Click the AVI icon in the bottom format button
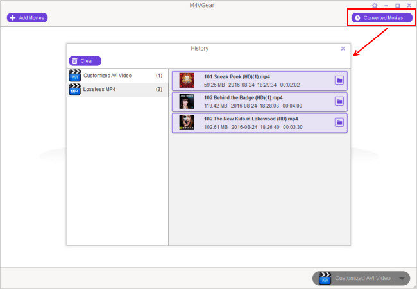 tap(325, 278)
